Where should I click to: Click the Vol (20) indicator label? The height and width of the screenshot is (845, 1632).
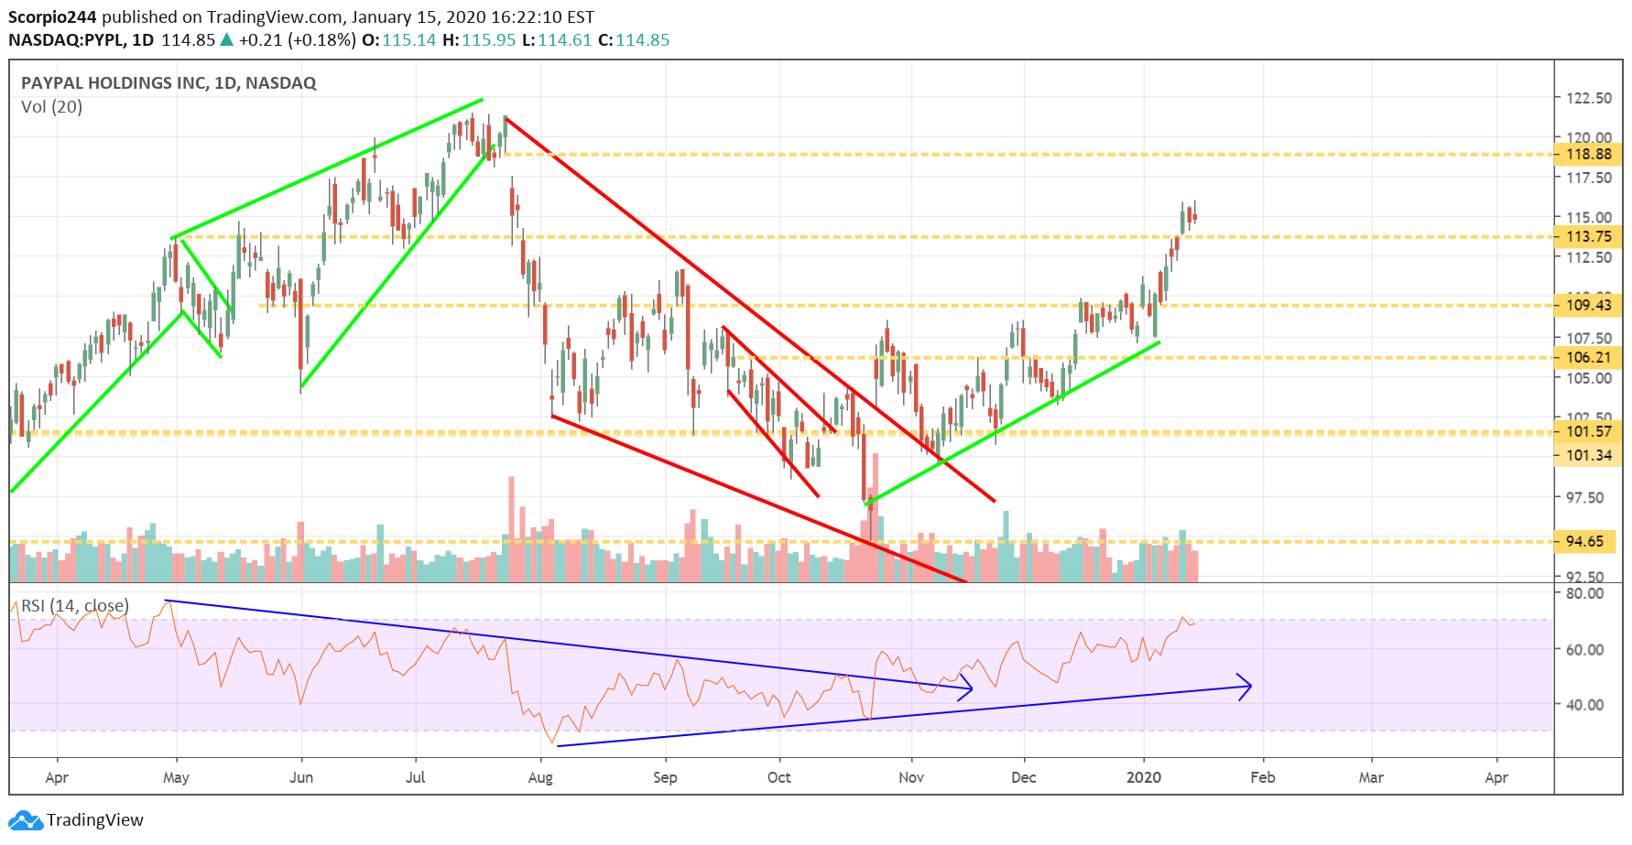tap(51, 107)
